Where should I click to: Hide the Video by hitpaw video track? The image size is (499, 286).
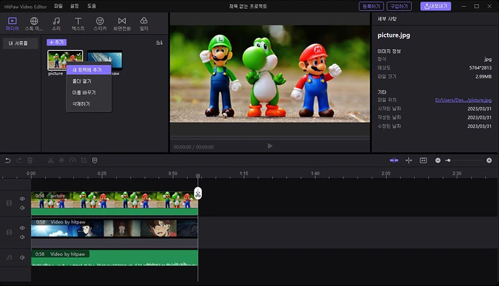(22, 228)
